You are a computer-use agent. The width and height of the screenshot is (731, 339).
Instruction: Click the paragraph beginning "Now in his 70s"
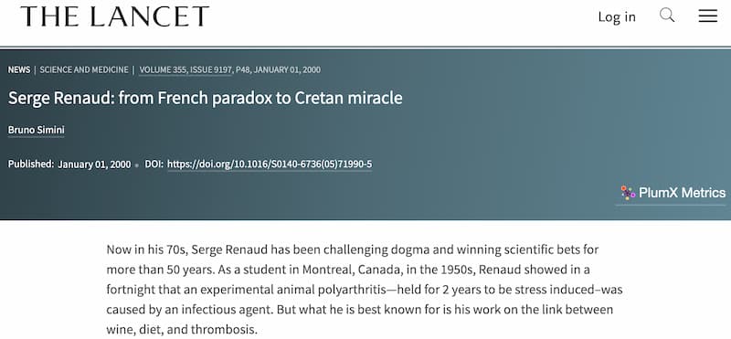365,290
